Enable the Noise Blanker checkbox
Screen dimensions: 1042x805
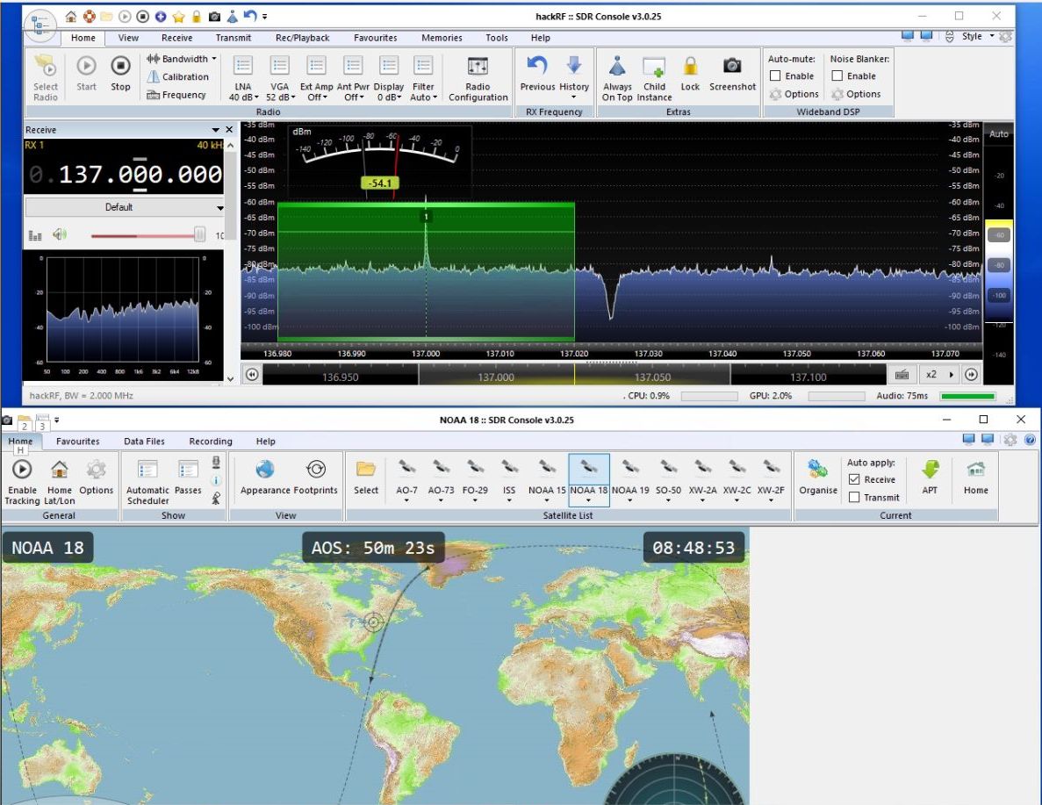pos(837,76)
